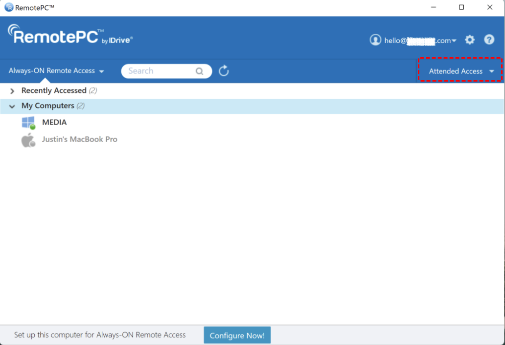This screenshot has height=345, width=505.
Task: Select Justin's MacBook Pro computer
Action: pos(80,139)
